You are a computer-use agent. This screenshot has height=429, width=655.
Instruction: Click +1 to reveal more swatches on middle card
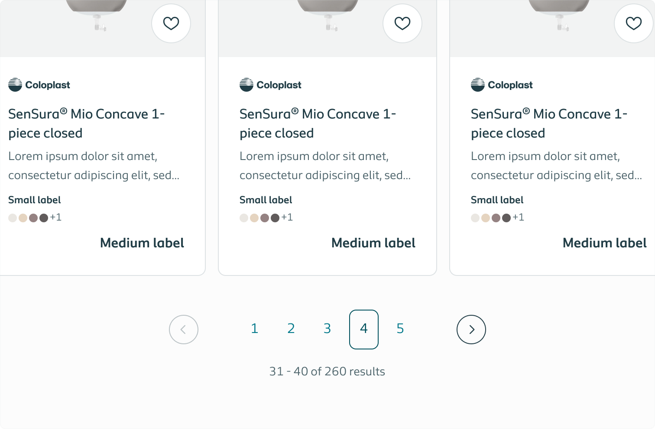click(x=287, y=217)
